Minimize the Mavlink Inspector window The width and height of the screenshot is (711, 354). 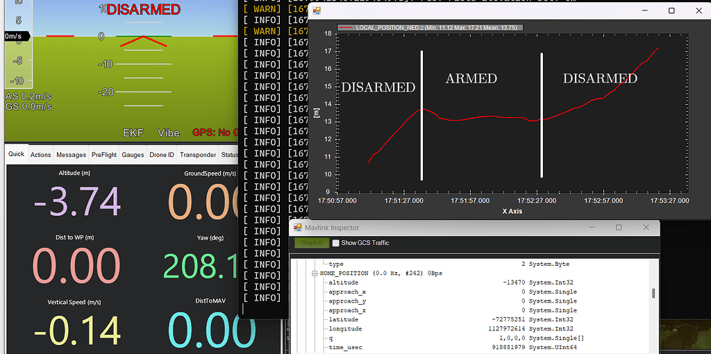(x=590, y=228)
